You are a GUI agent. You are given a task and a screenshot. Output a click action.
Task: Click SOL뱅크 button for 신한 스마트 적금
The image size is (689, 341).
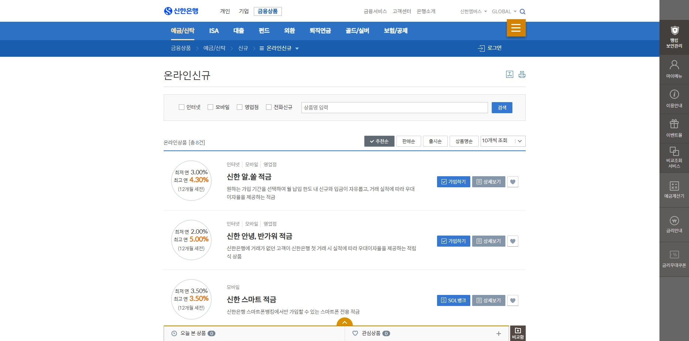[x=453, y=300]
